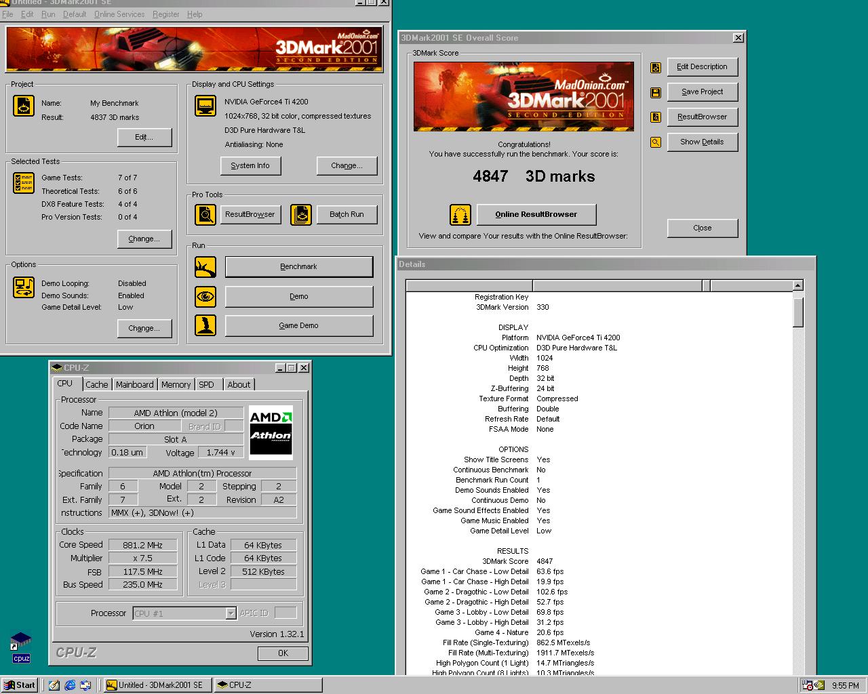
Task: Click the Batch Run button
Action: pyautogui.click(x=347, y=215)
